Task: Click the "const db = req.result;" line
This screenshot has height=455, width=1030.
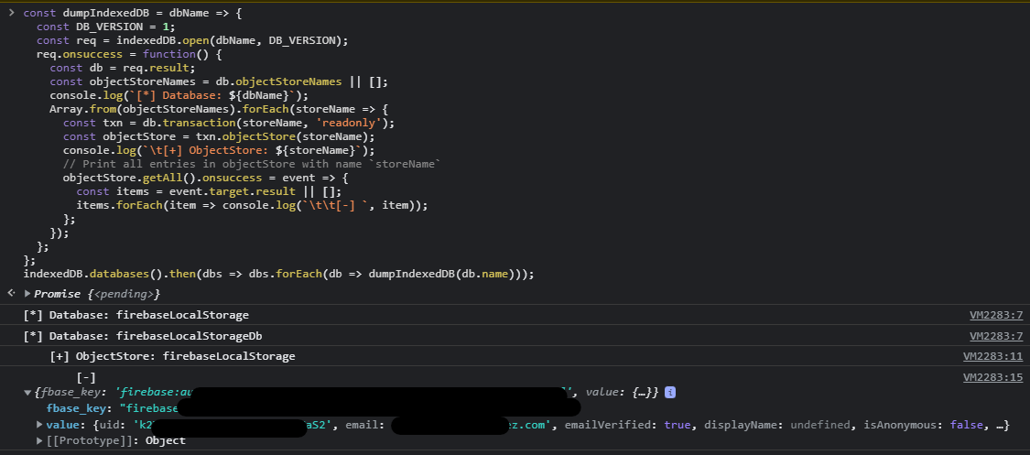Action: coord(123,68)
